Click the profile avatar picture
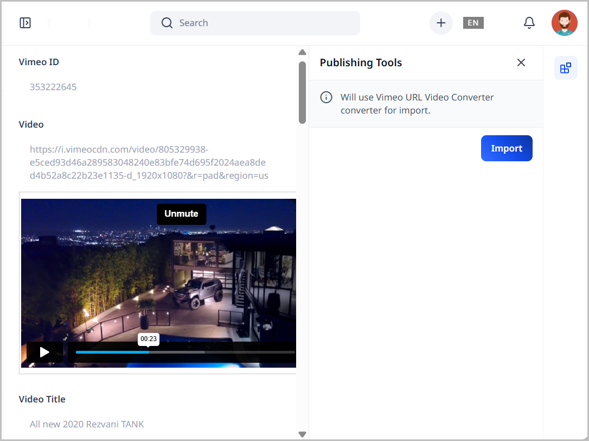Screen dimensions: 589x441 coord(565,23)
